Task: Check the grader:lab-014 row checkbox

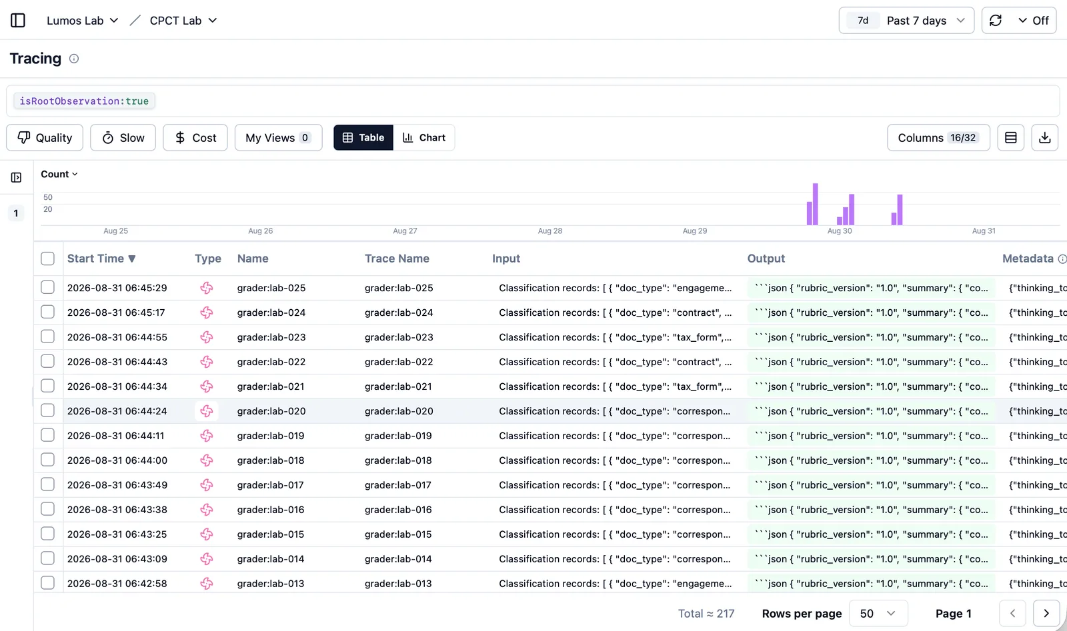Action: point(47,558)
